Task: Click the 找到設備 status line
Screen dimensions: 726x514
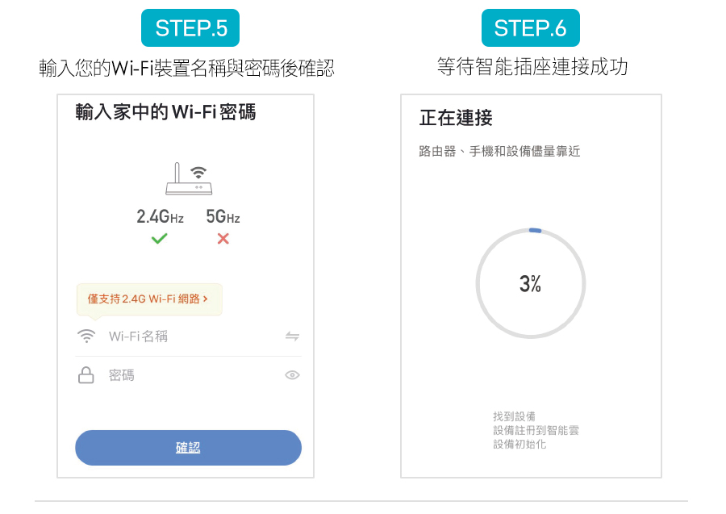Action: pyautogui.click(x=514, y=416)
